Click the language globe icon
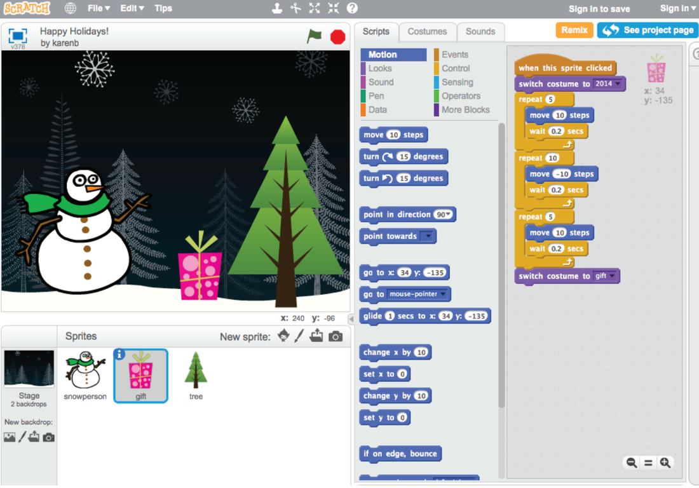Screen dimensions: 699x488 click(71, 8)
